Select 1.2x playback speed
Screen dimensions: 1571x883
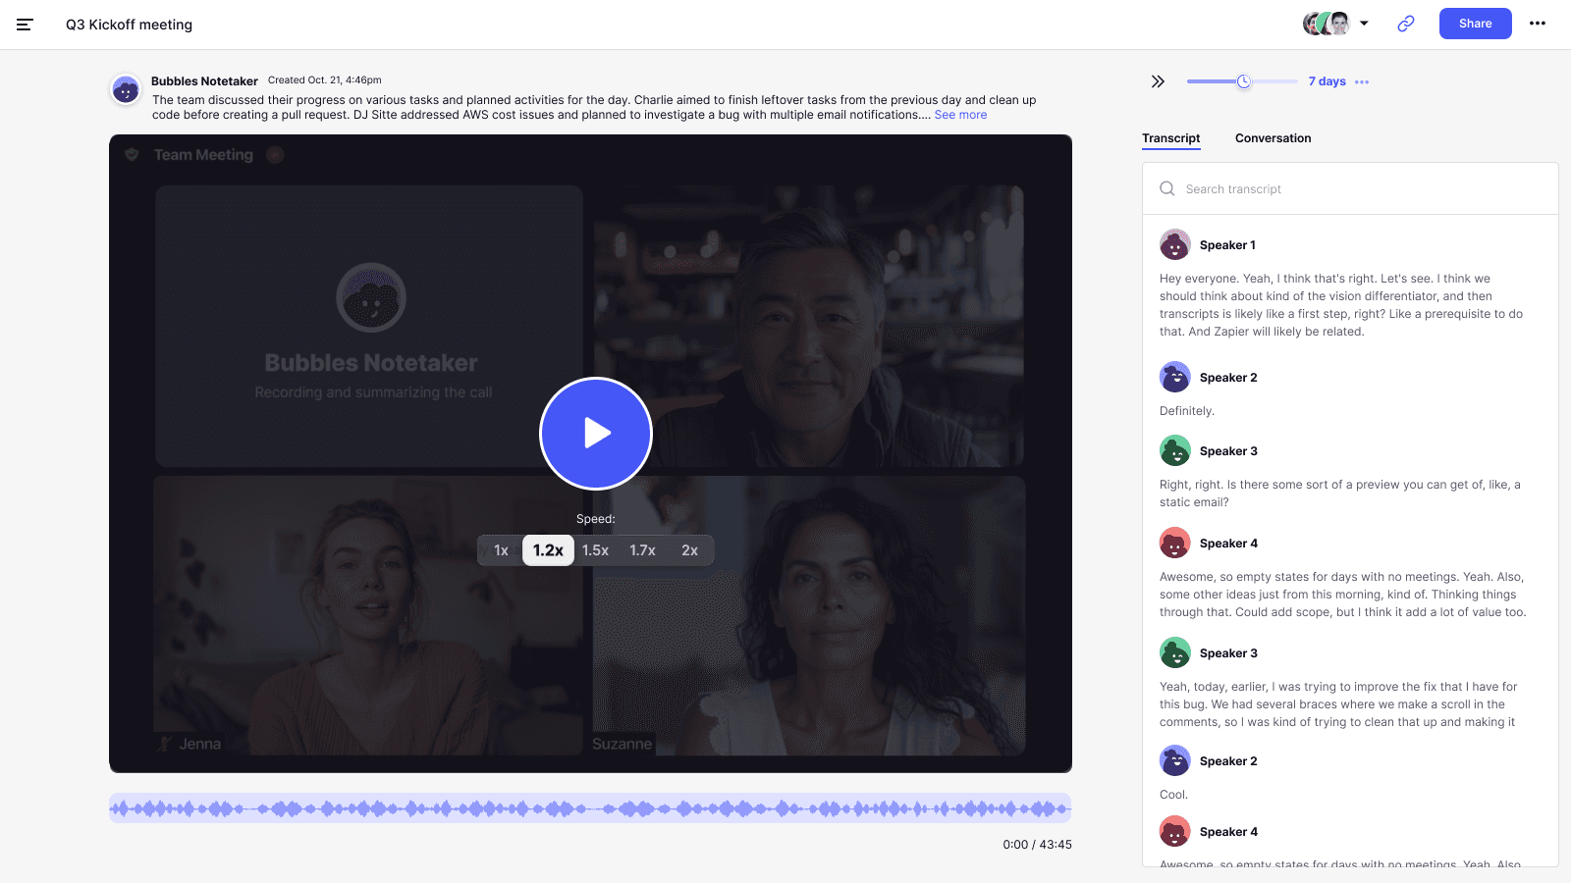coord(548,550)
